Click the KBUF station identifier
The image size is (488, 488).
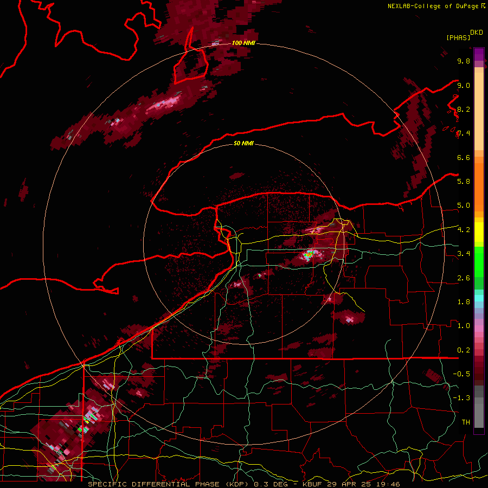tap(313, 484)
